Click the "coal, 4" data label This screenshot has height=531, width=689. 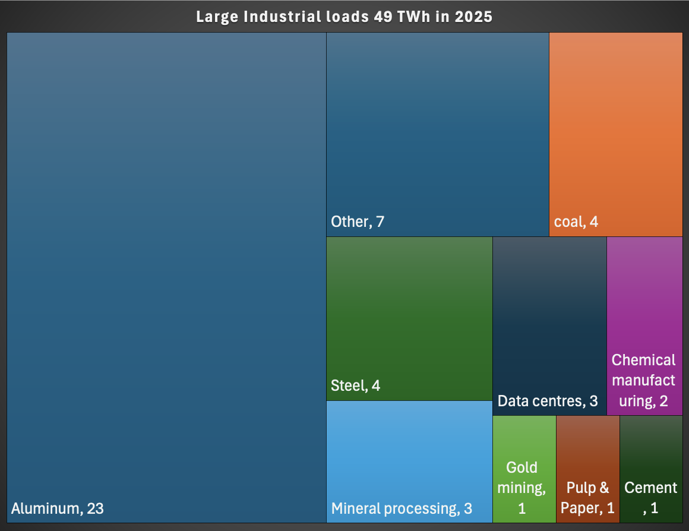pyautogui.click(x=576, y=222)
